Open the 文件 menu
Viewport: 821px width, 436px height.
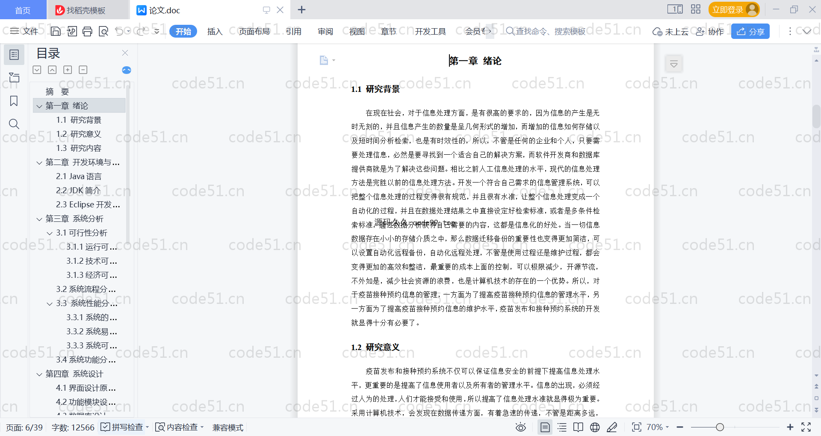click(24, 31)
